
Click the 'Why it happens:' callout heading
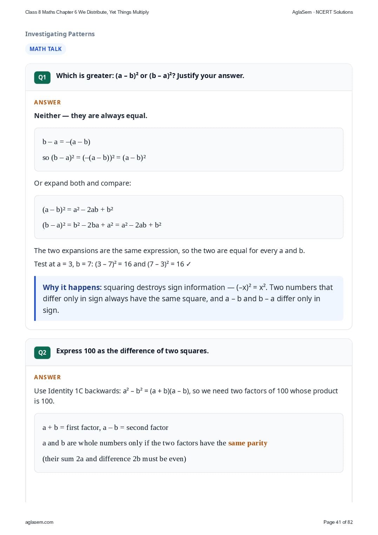[x=72, y=288]
